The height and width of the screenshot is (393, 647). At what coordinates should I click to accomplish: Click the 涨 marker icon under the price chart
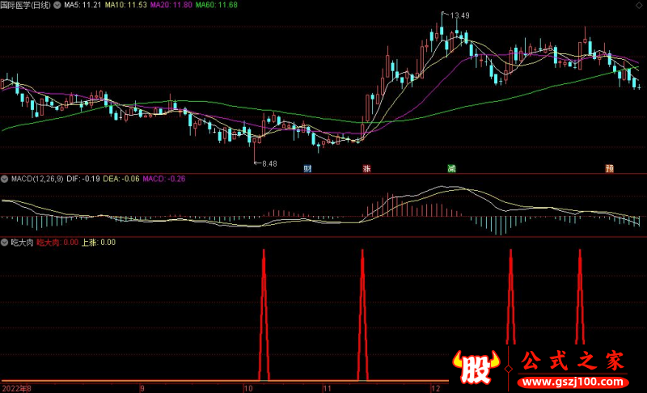[x=366, y=168]
